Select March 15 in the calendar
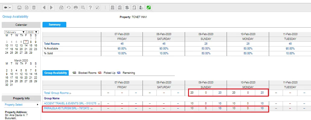The image size is (311, 120). coord(36,74)
